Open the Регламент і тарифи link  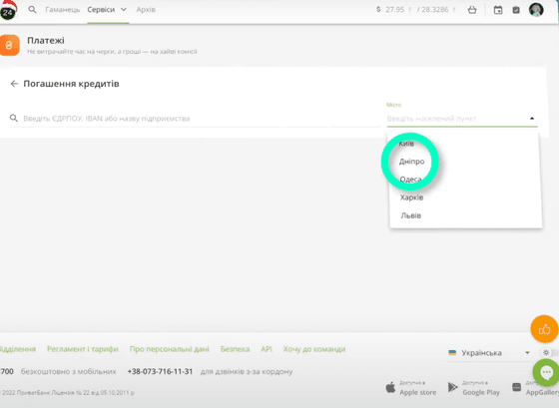[82, 349]
